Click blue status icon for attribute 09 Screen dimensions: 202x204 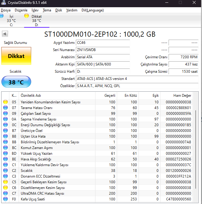pos(5,113)
